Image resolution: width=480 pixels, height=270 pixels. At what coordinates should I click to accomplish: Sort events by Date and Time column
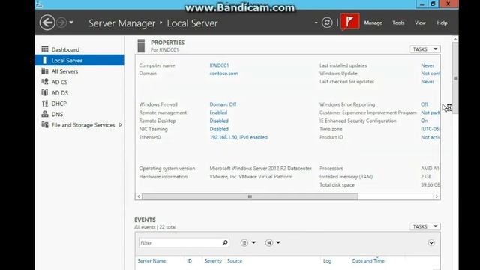[x=368, y=261]
